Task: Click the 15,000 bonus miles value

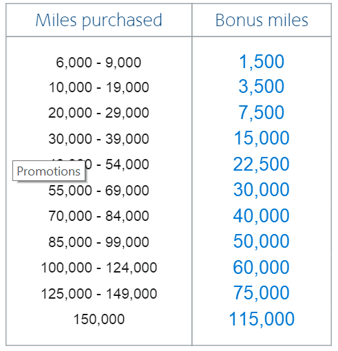Action: pyautogui.click(x=262, y=138)
